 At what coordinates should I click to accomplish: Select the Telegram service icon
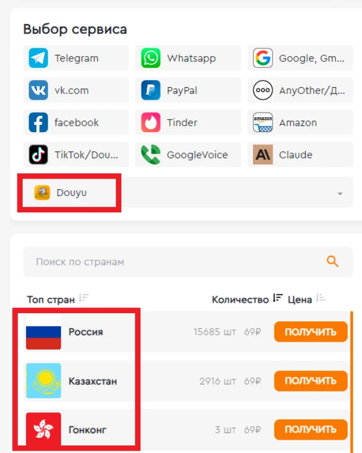click(38, 58)
